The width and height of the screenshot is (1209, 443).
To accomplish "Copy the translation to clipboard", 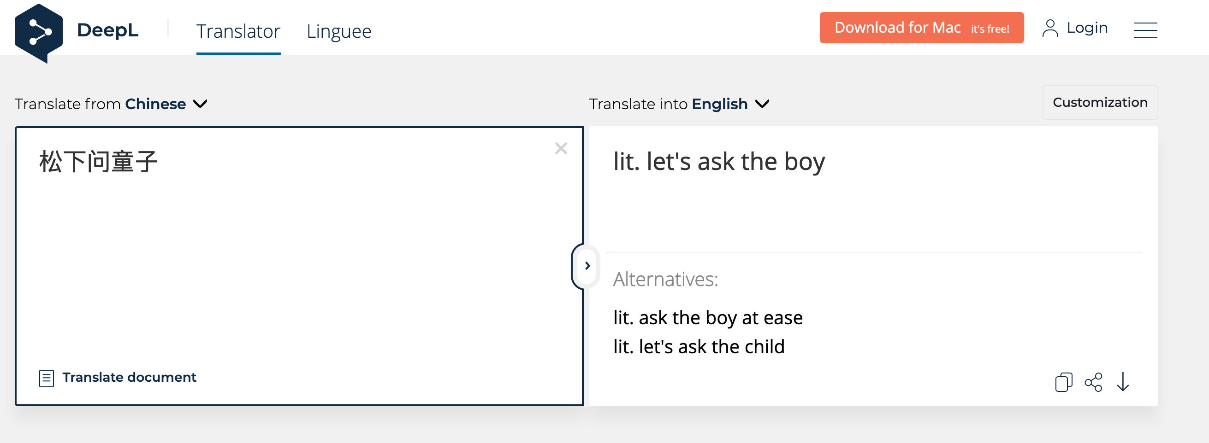I will click(x=1063, y=382).
